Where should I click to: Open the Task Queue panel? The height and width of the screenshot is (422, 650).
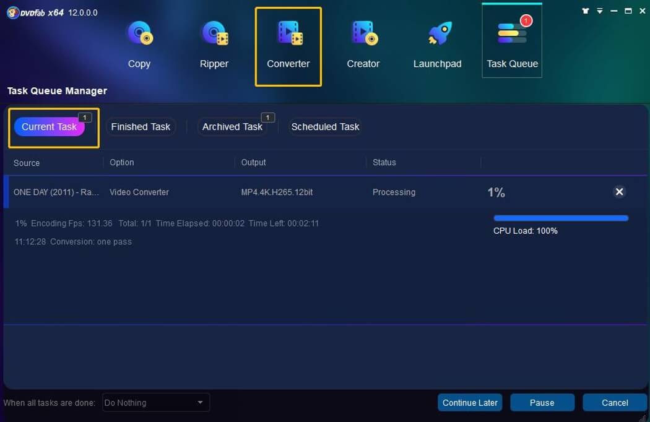[x=511, y=43]
